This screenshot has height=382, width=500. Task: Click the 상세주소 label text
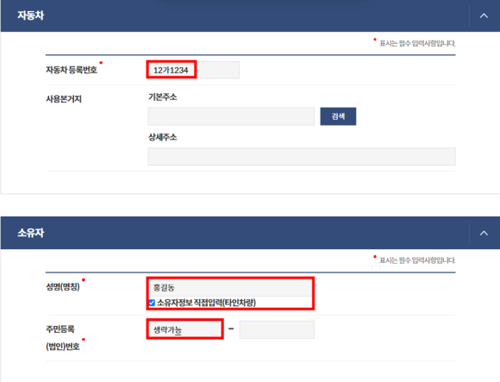click(162, 137)
